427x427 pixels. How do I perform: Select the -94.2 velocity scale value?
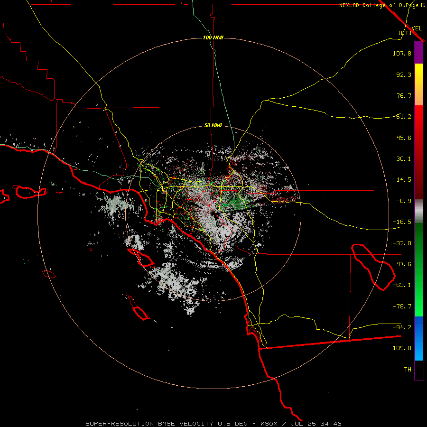point(402,327)
